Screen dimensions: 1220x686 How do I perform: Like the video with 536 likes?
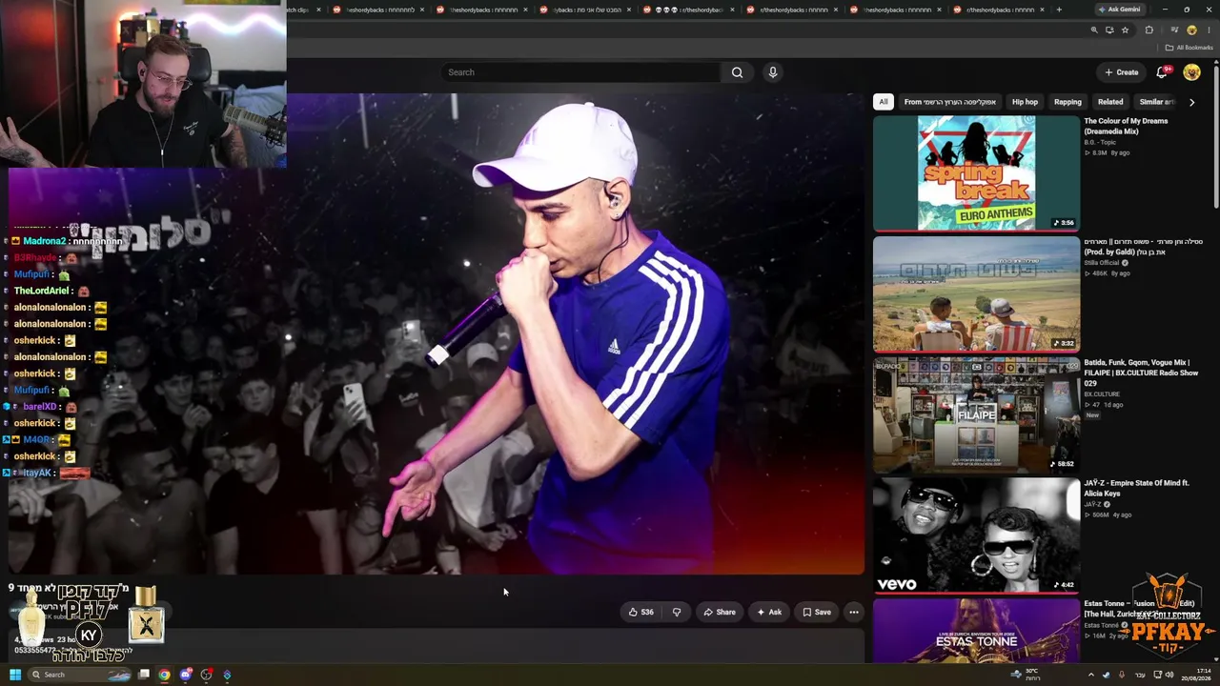[x=640, y=613]
